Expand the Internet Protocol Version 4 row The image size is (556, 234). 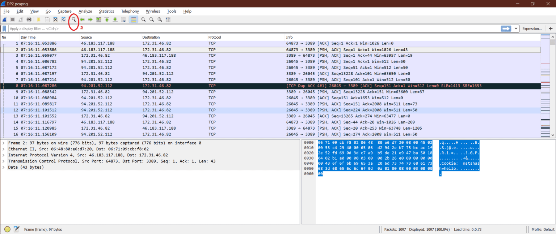pyautogui.click(x=3, y=155)
